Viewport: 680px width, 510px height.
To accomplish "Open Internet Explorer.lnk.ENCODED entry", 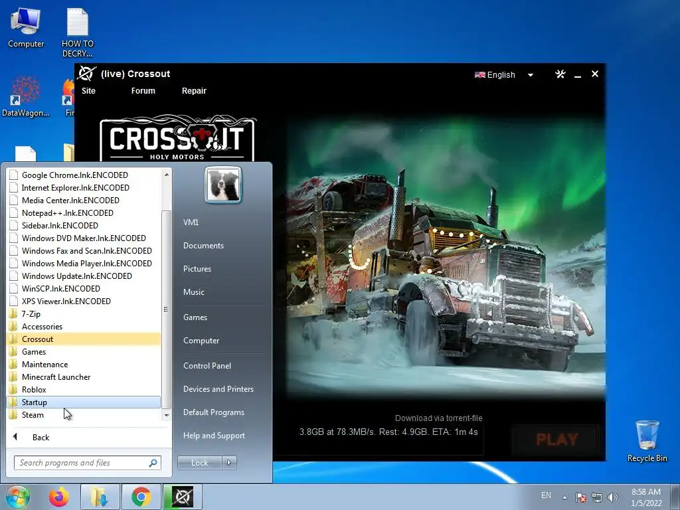I will coord(84,187).
